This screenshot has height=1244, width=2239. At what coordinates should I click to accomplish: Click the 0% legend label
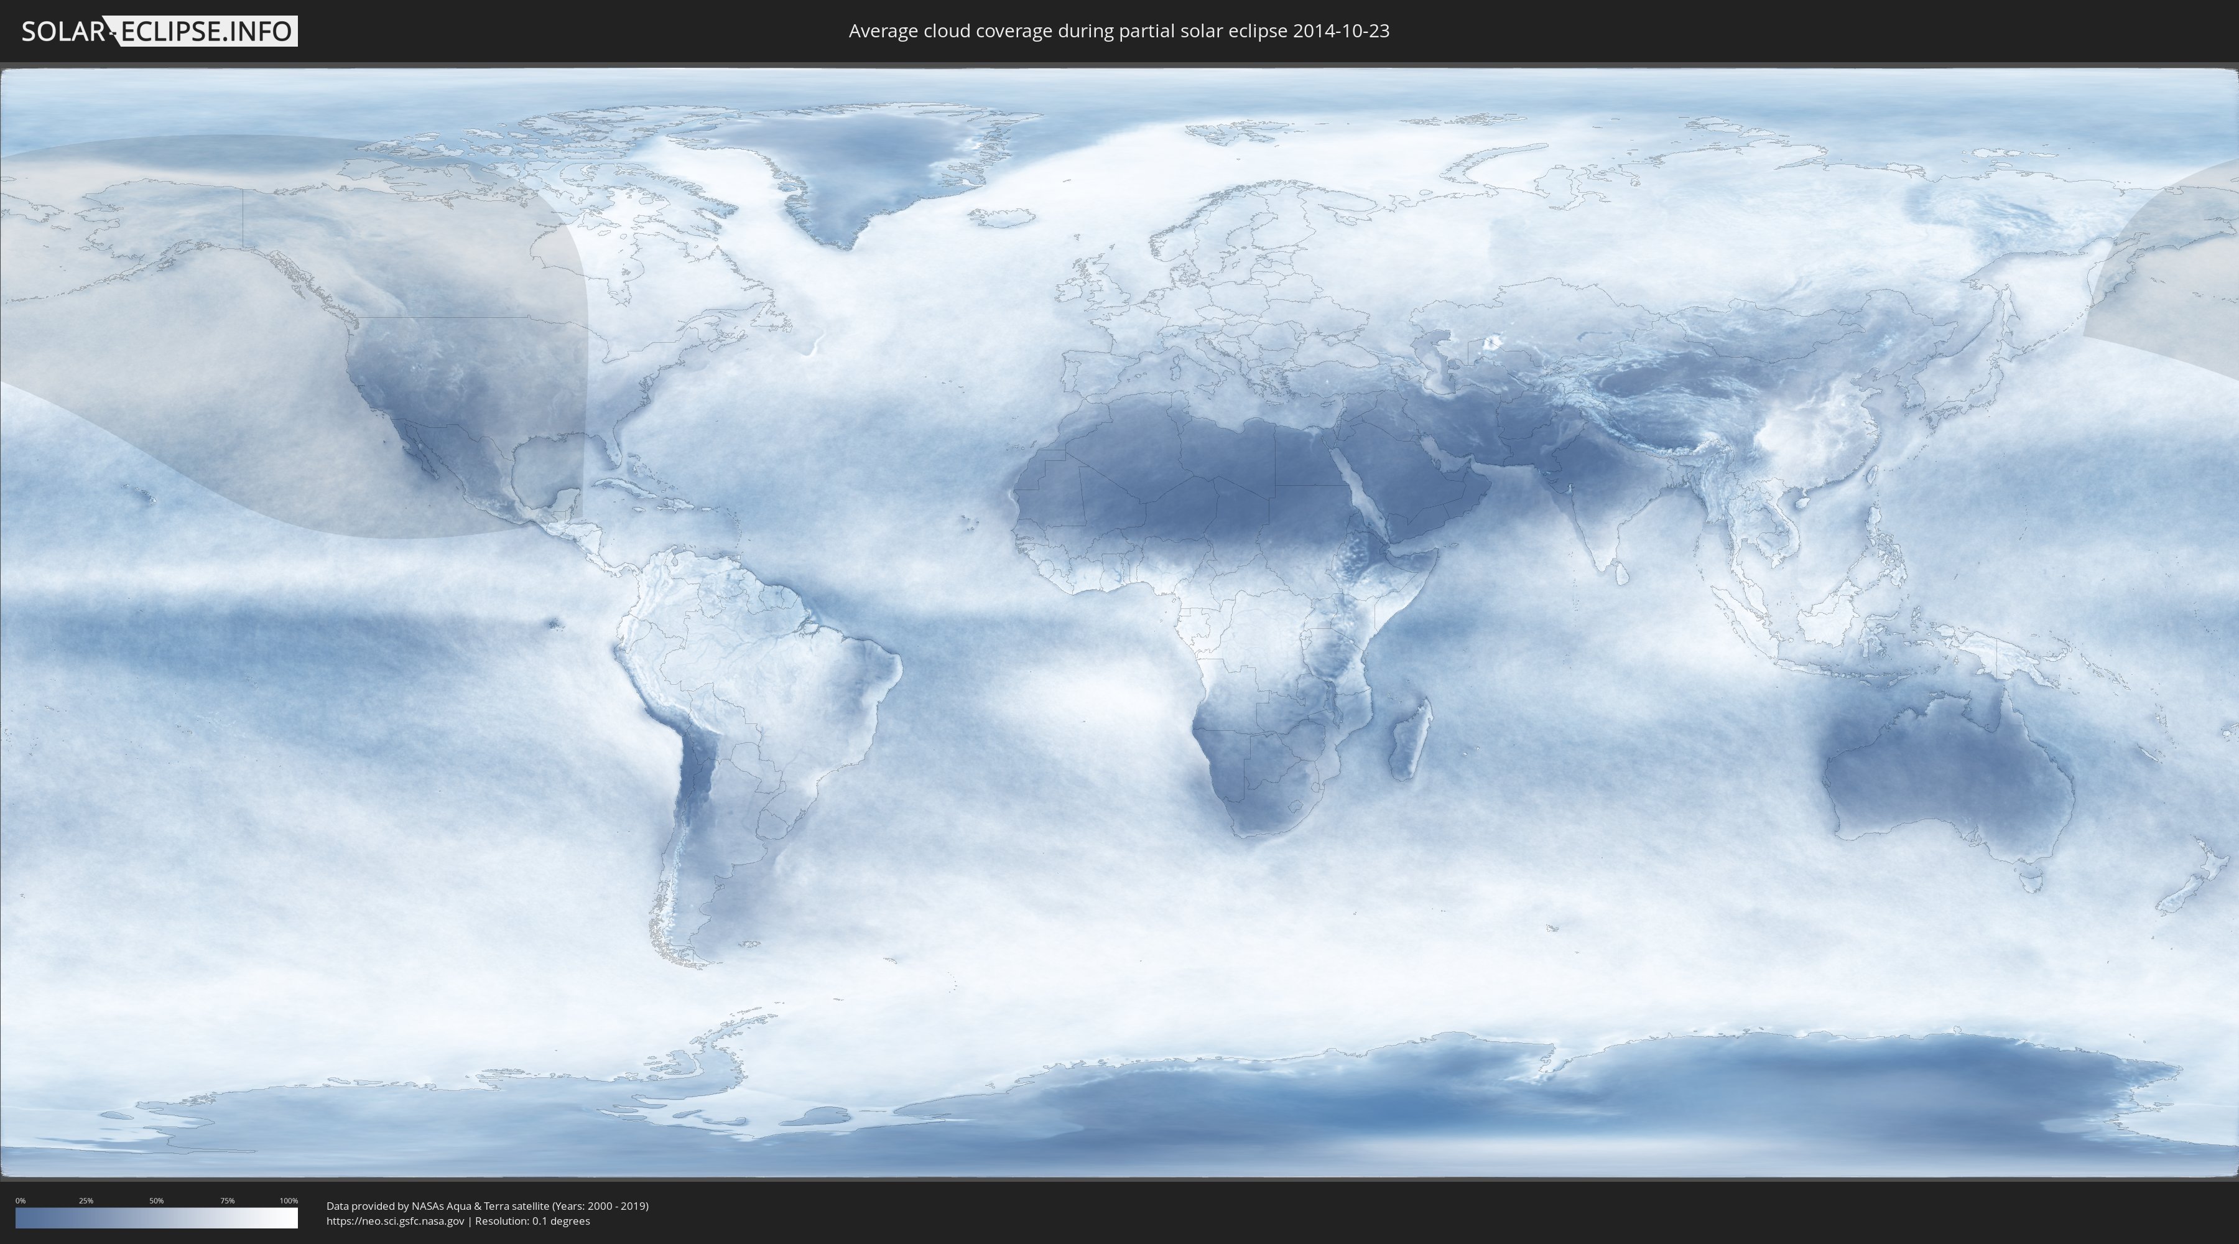pos(20,1200)
